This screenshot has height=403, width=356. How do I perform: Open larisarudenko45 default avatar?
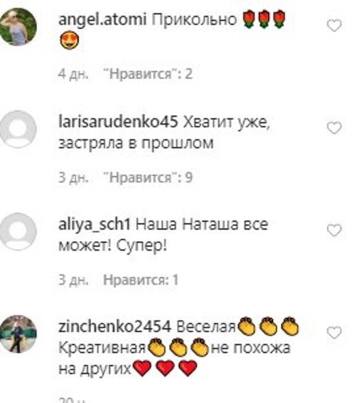pyautogui.click(x=18, y=129)
